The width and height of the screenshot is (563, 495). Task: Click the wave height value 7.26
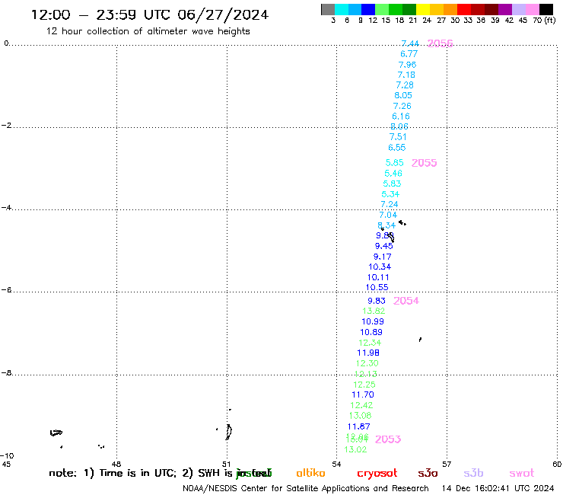point(402,106)
